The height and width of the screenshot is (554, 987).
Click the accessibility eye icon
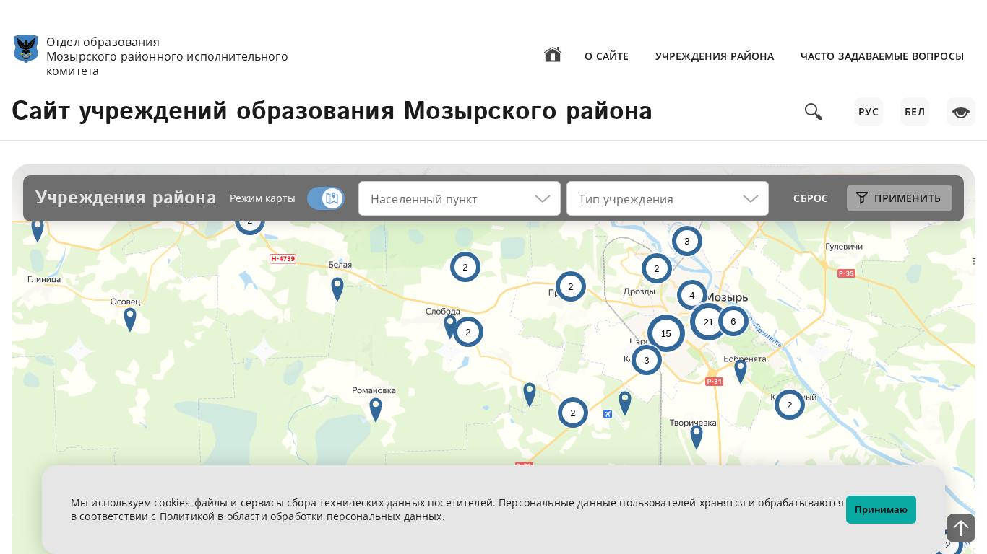click(960, 112)
